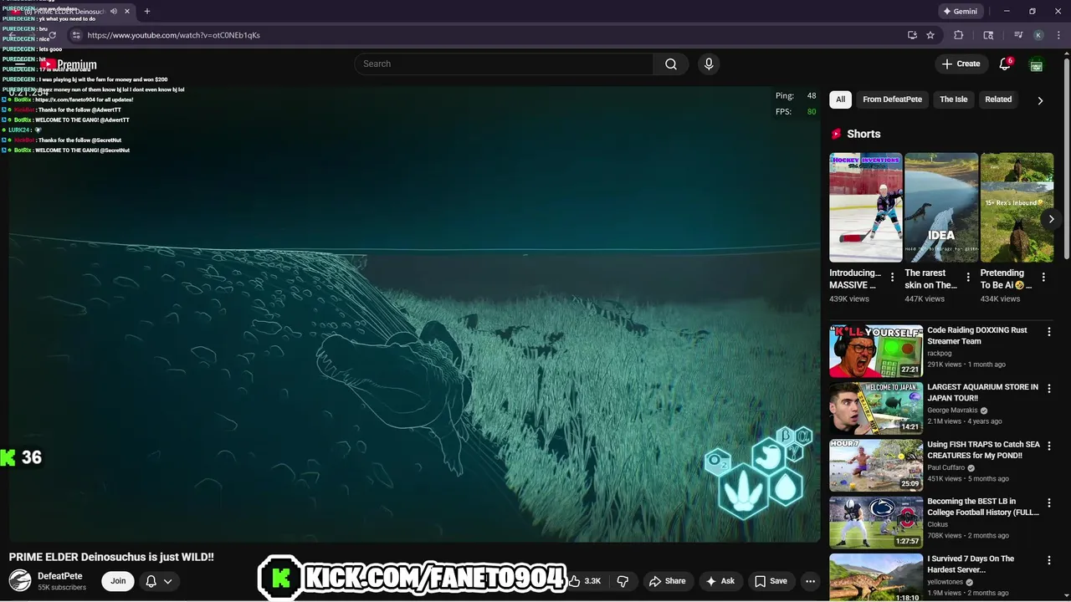This screenshot has width=1071, height=602.
Task: Open the Chrome extensions menu
Action: tap(959, 35)
